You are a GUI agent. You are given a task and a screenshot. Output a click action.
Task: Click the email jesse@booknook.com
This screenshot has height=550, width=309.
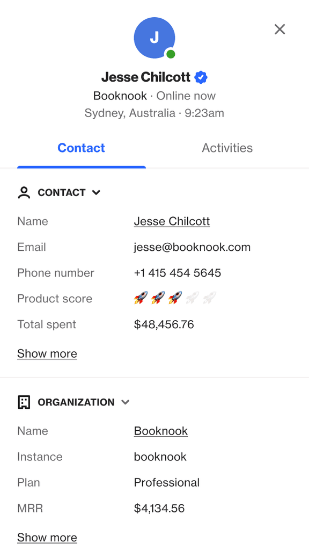click(192, 247)
